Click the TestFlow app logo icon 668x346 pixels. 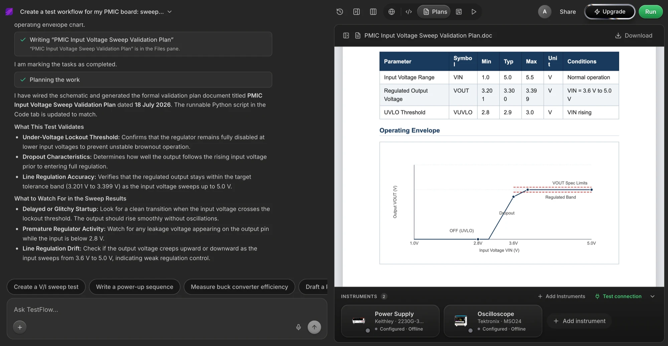(x=9, y=12)
